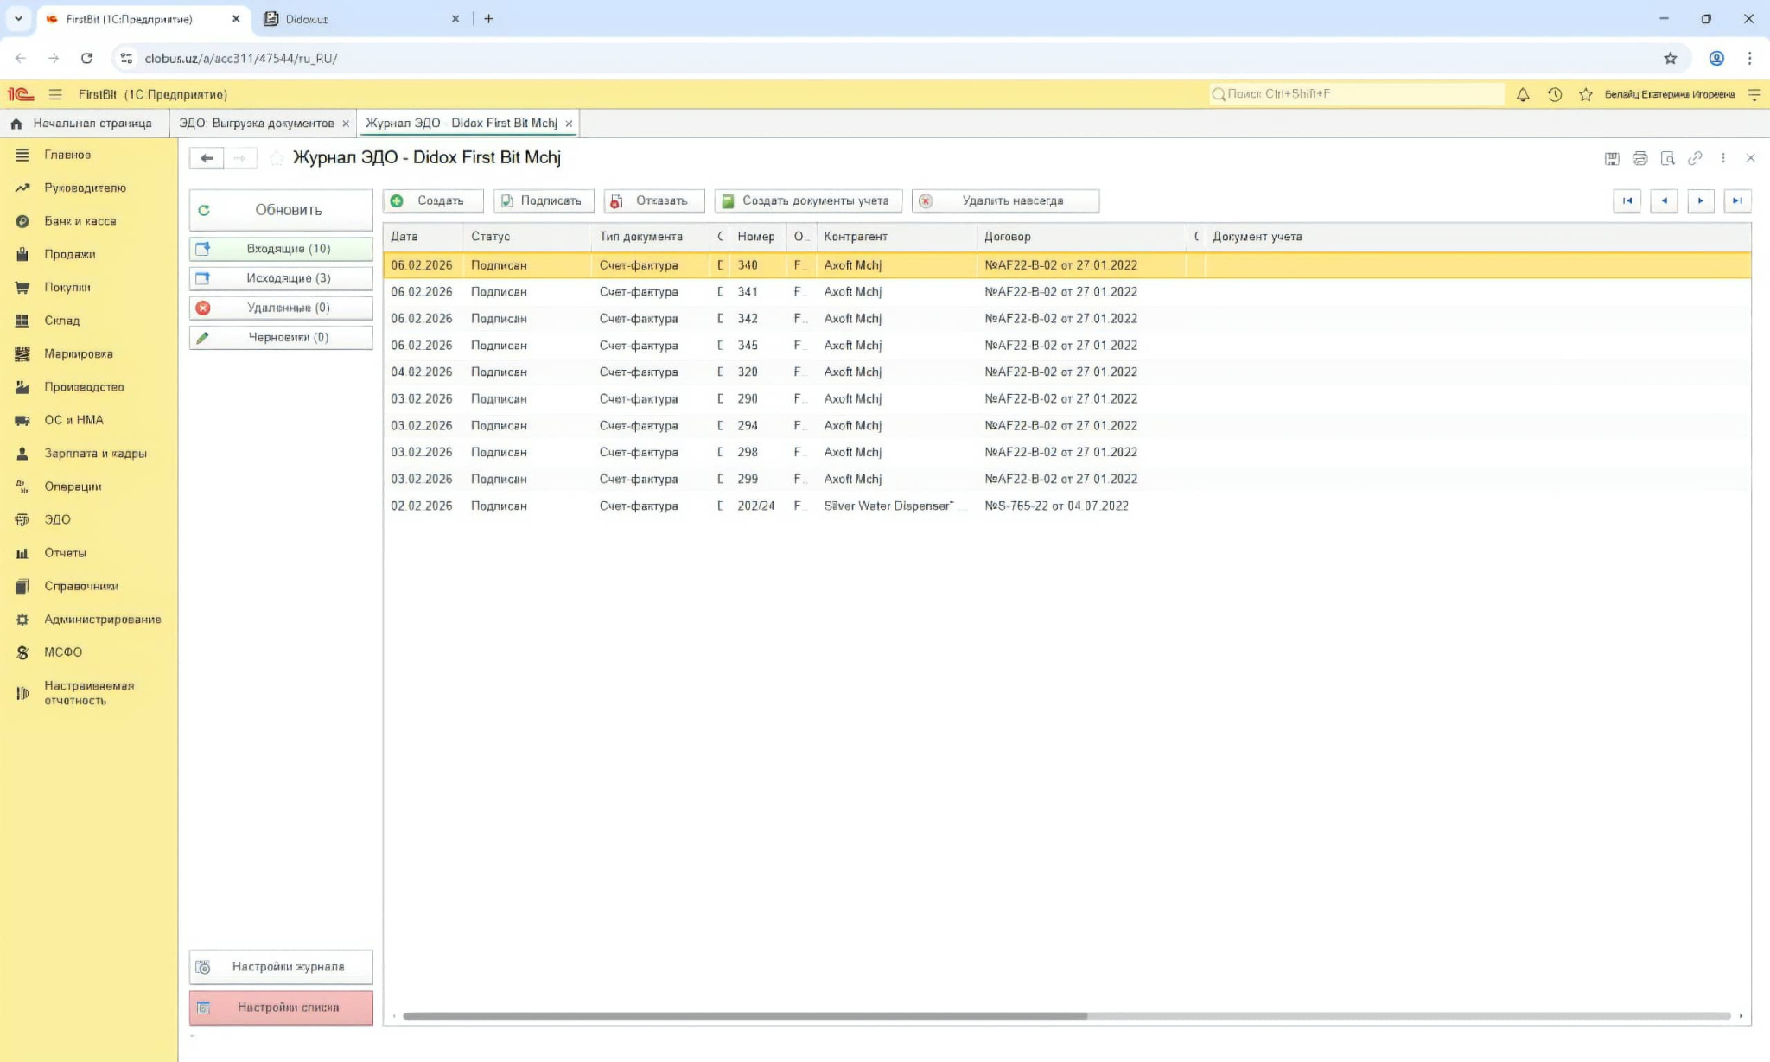The height and width of the screenshot is (1062, 1770).
Task: Open the ОС и НМА section
Action: (x=73, y=420)
